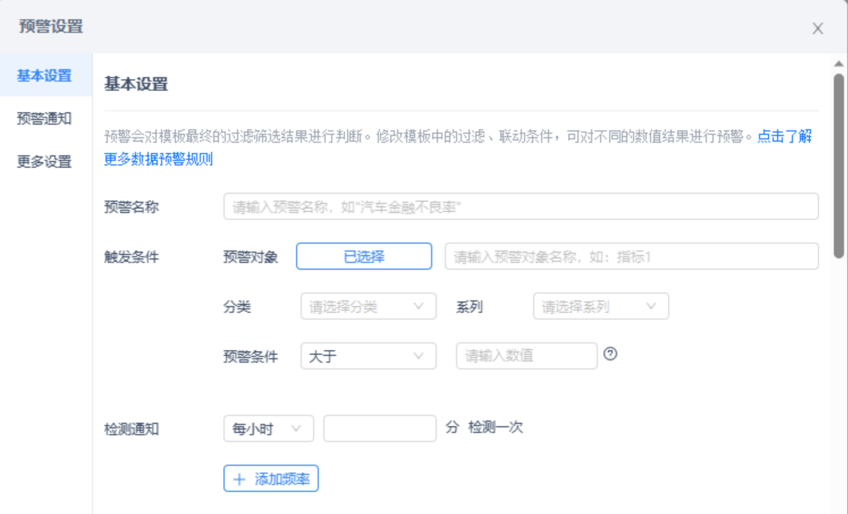848x514 pixels.
Task: Open the 每小时 frequency dropdown
Action: pyautogui.click(x=268, y=428)
